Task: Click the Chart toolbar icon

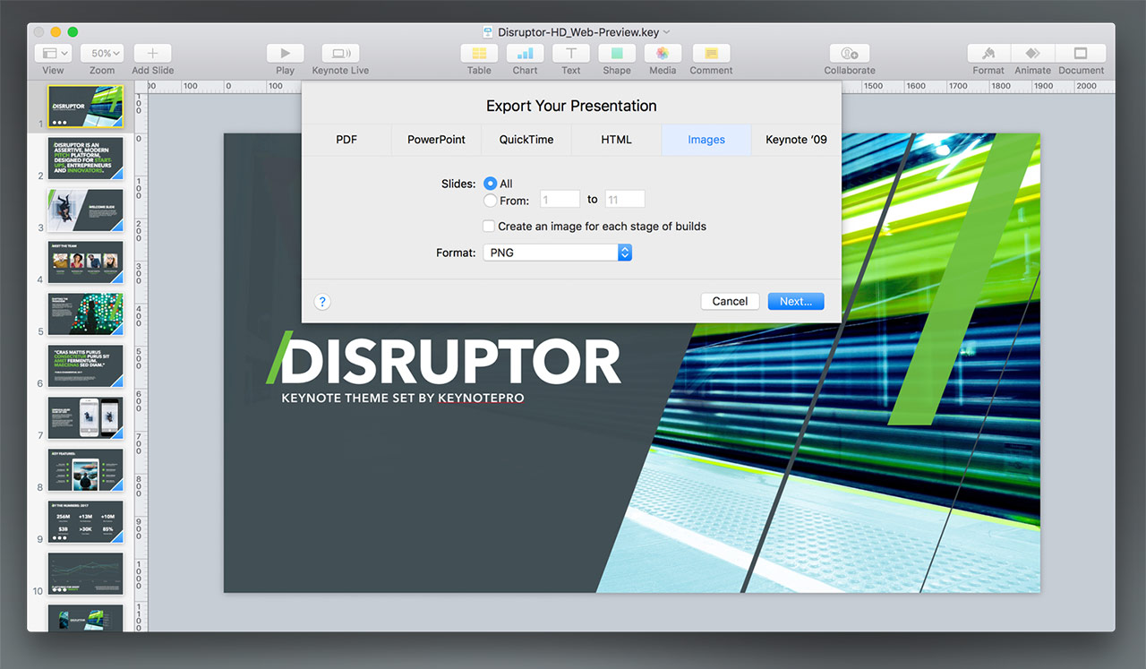Action: (525, 54)
